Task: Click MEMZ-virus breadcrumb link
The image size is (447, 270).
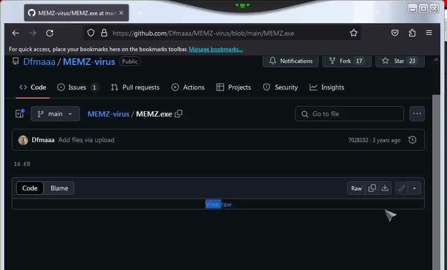Action: click(x=108, y=114)
